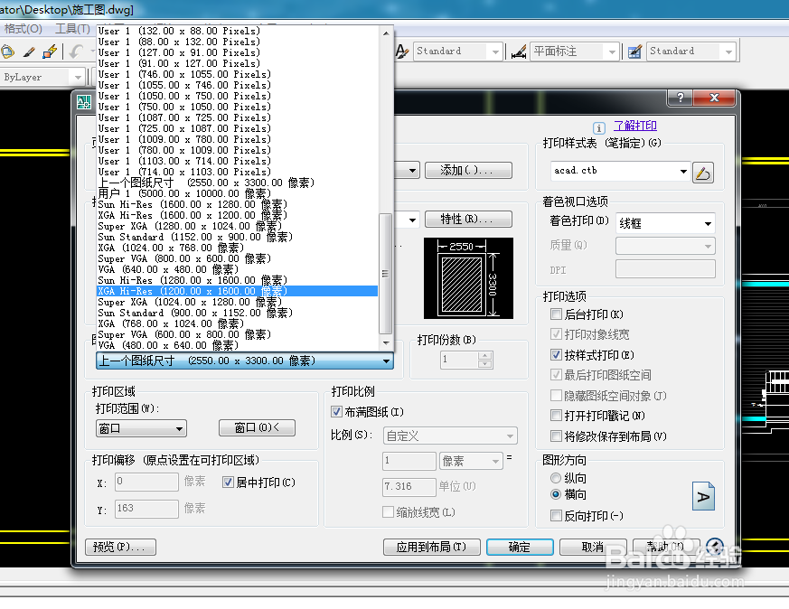Image resolution: width=789 pixels, height=609 pixels.
Task: Click 打印份数 number field
Action: coord(459,360)
